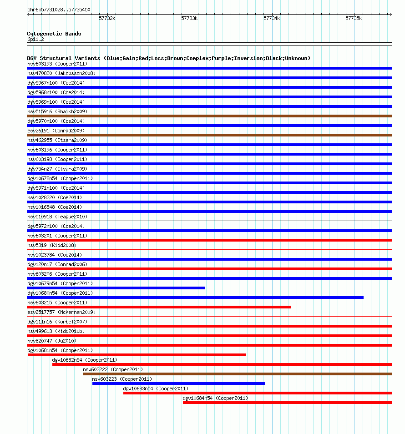This screenshot has height=434, width=405.
Task: Click the 57734k ruler position
Action: [x=272, y=18]
